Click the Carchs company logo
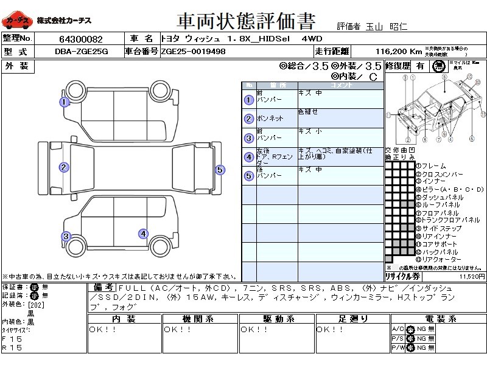The width and height of the screenshot is (487, 365). pos(16,21)
